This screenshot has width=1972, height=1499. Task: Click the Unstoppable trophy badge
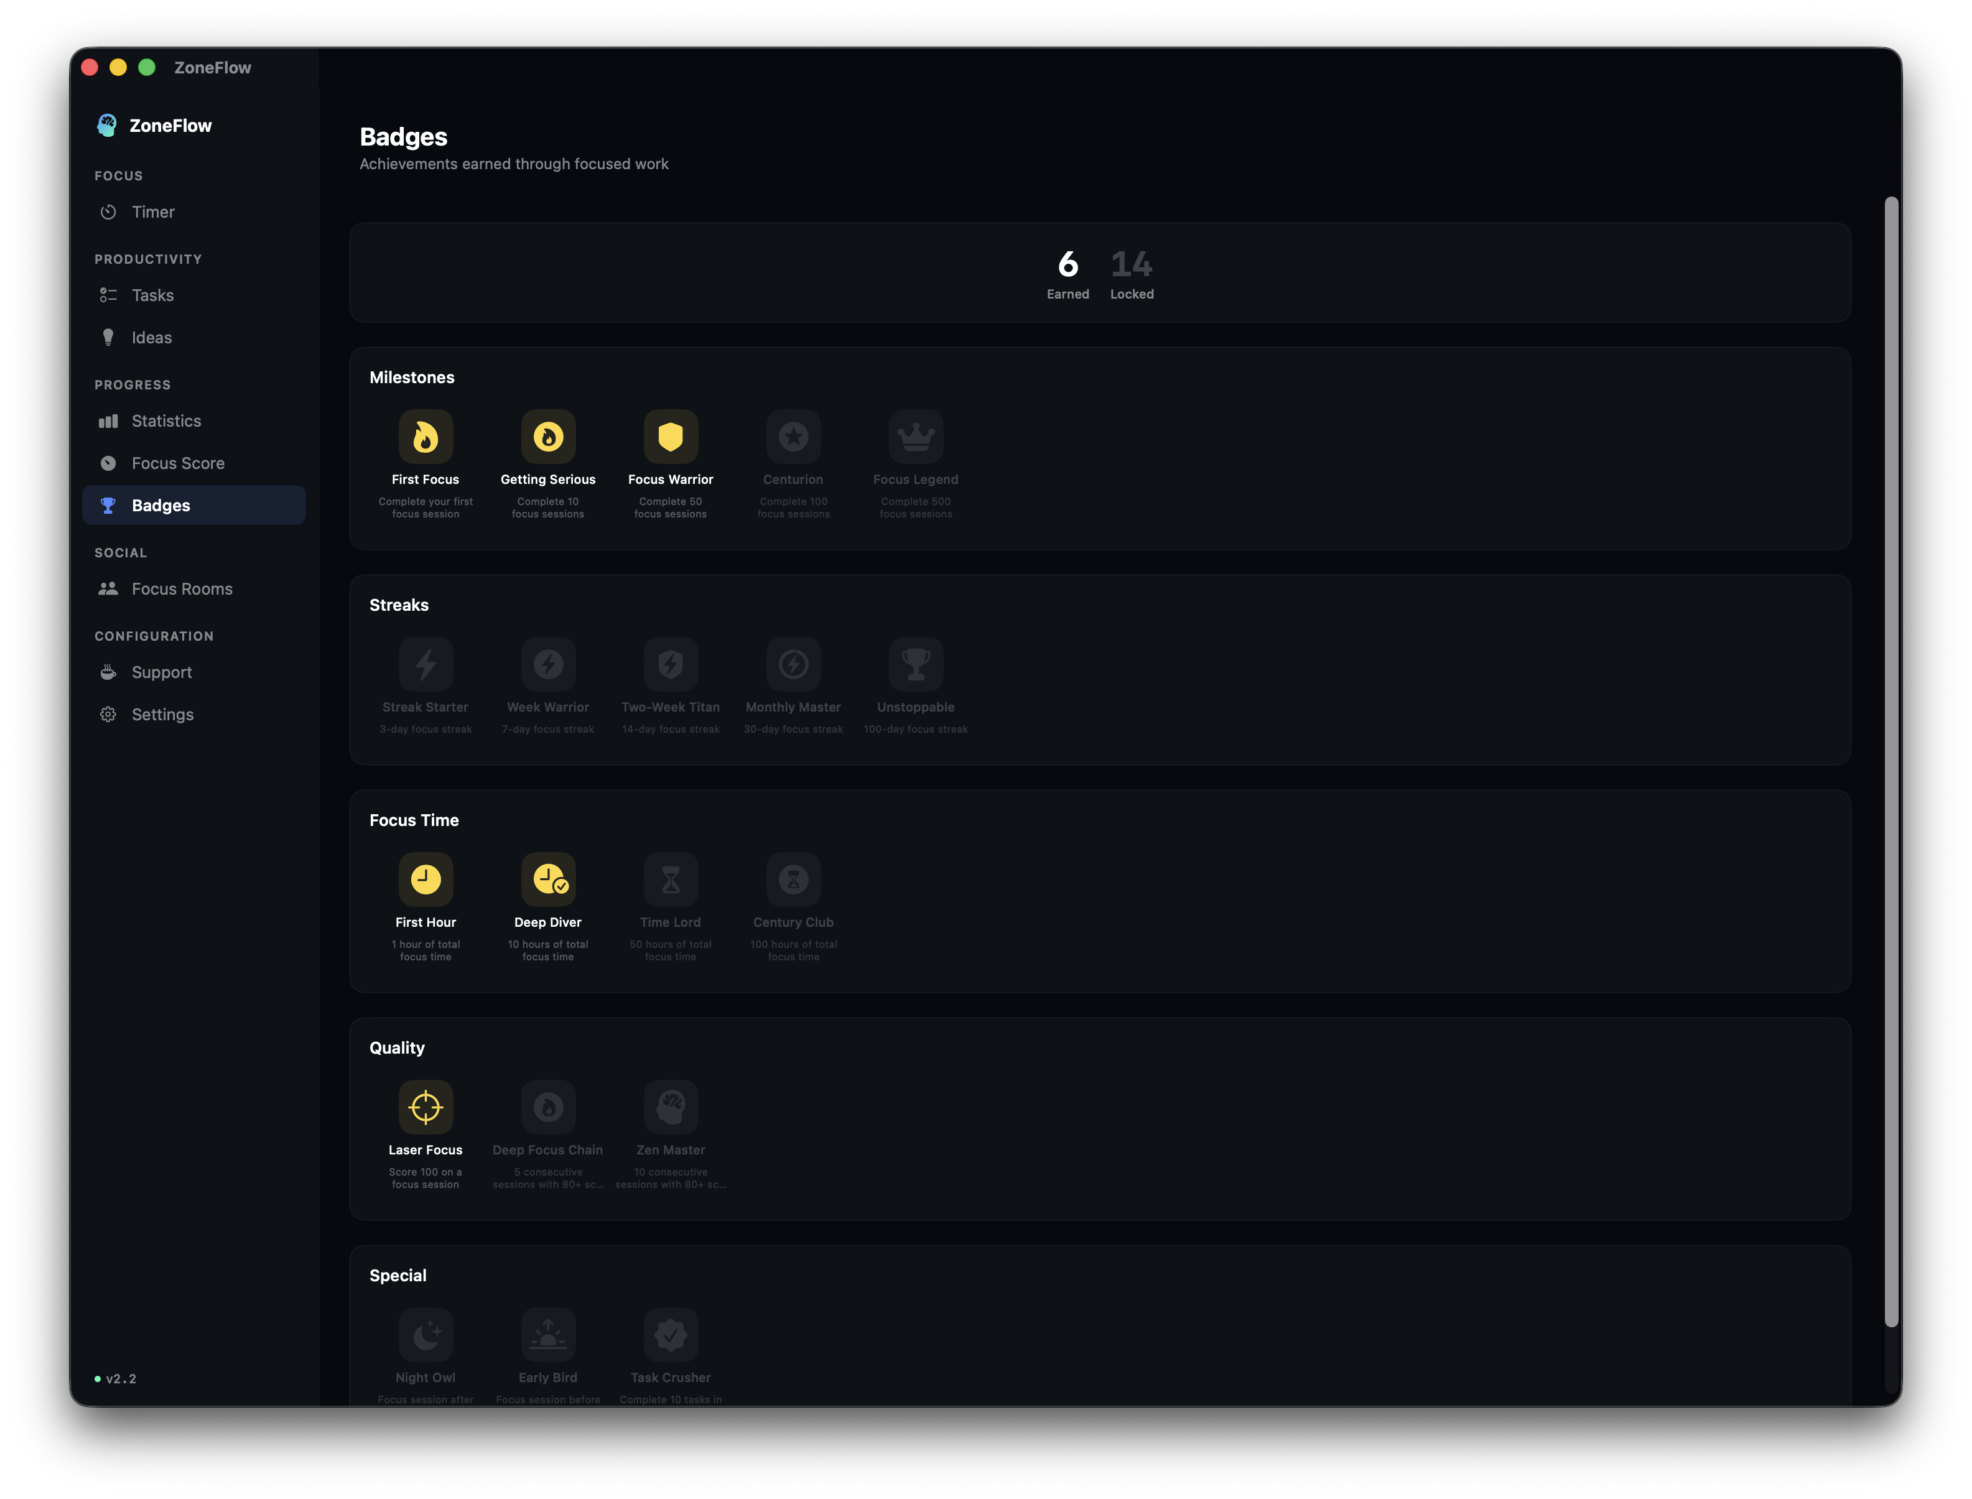pyautogui.click(x=916, y=664)
